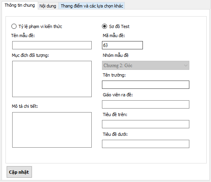Open the Nhóm mẫu đề dropdown

pos(146,66)
